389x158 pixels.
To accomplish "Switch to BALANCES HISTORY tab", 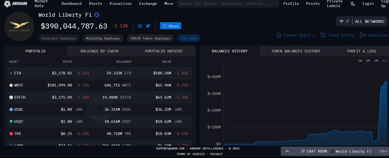I will point(230,51).
